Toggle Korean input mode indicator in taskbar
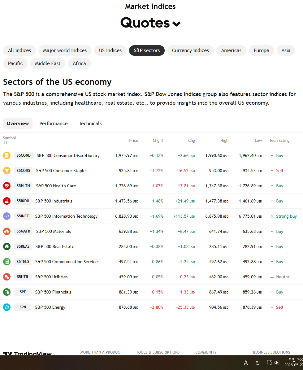The height and width of the screenshot is (370, 303). click(x=258, y=363)
